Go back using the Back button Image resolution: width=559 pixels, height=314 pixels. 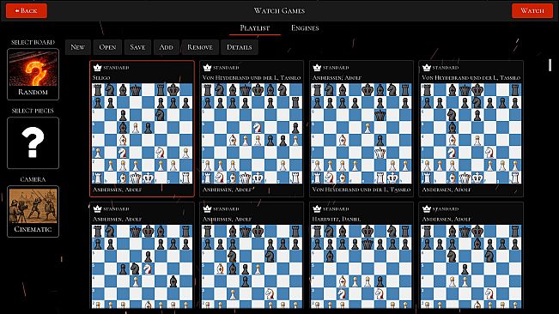(27, 10)
